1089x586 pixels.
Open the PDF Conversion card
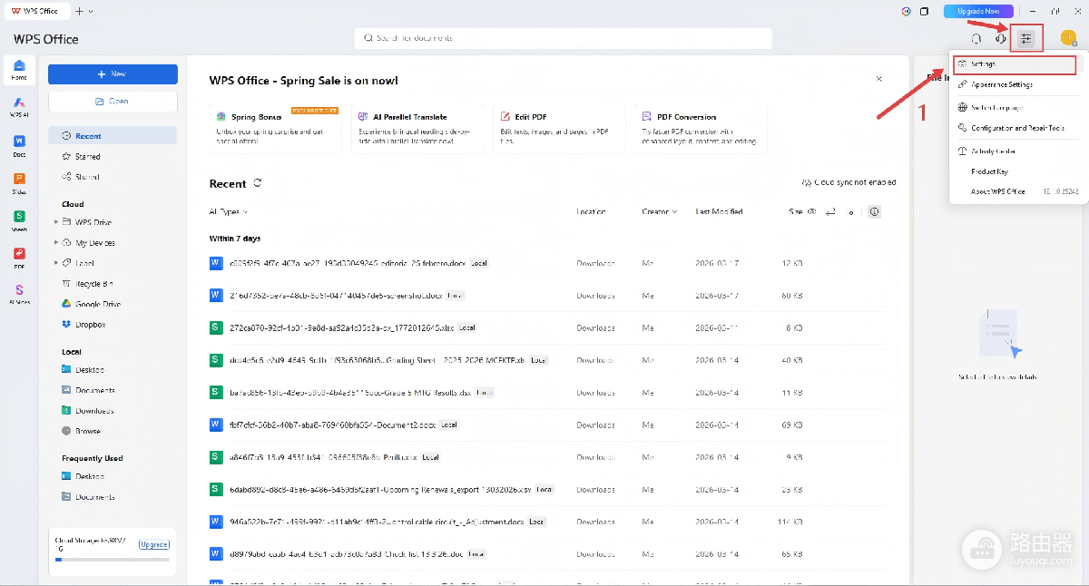click(701, 128)
